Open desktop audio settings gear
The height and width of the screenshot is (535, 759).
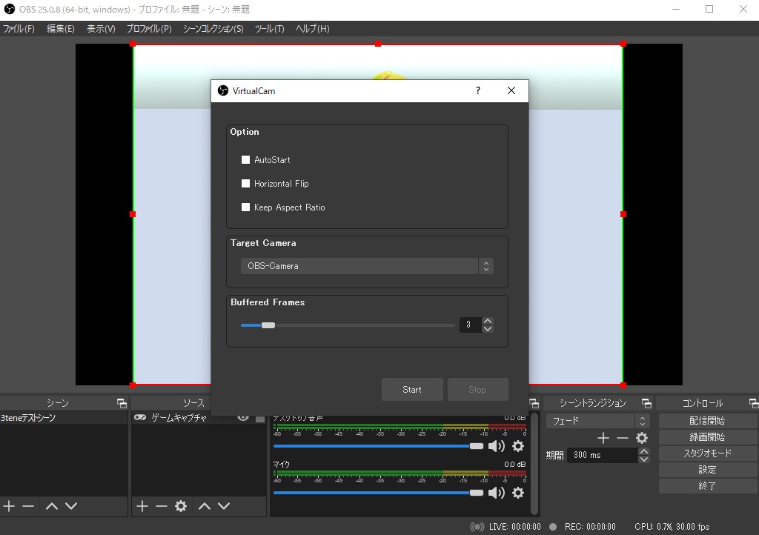pyautogui.click(x=518, y=446)
